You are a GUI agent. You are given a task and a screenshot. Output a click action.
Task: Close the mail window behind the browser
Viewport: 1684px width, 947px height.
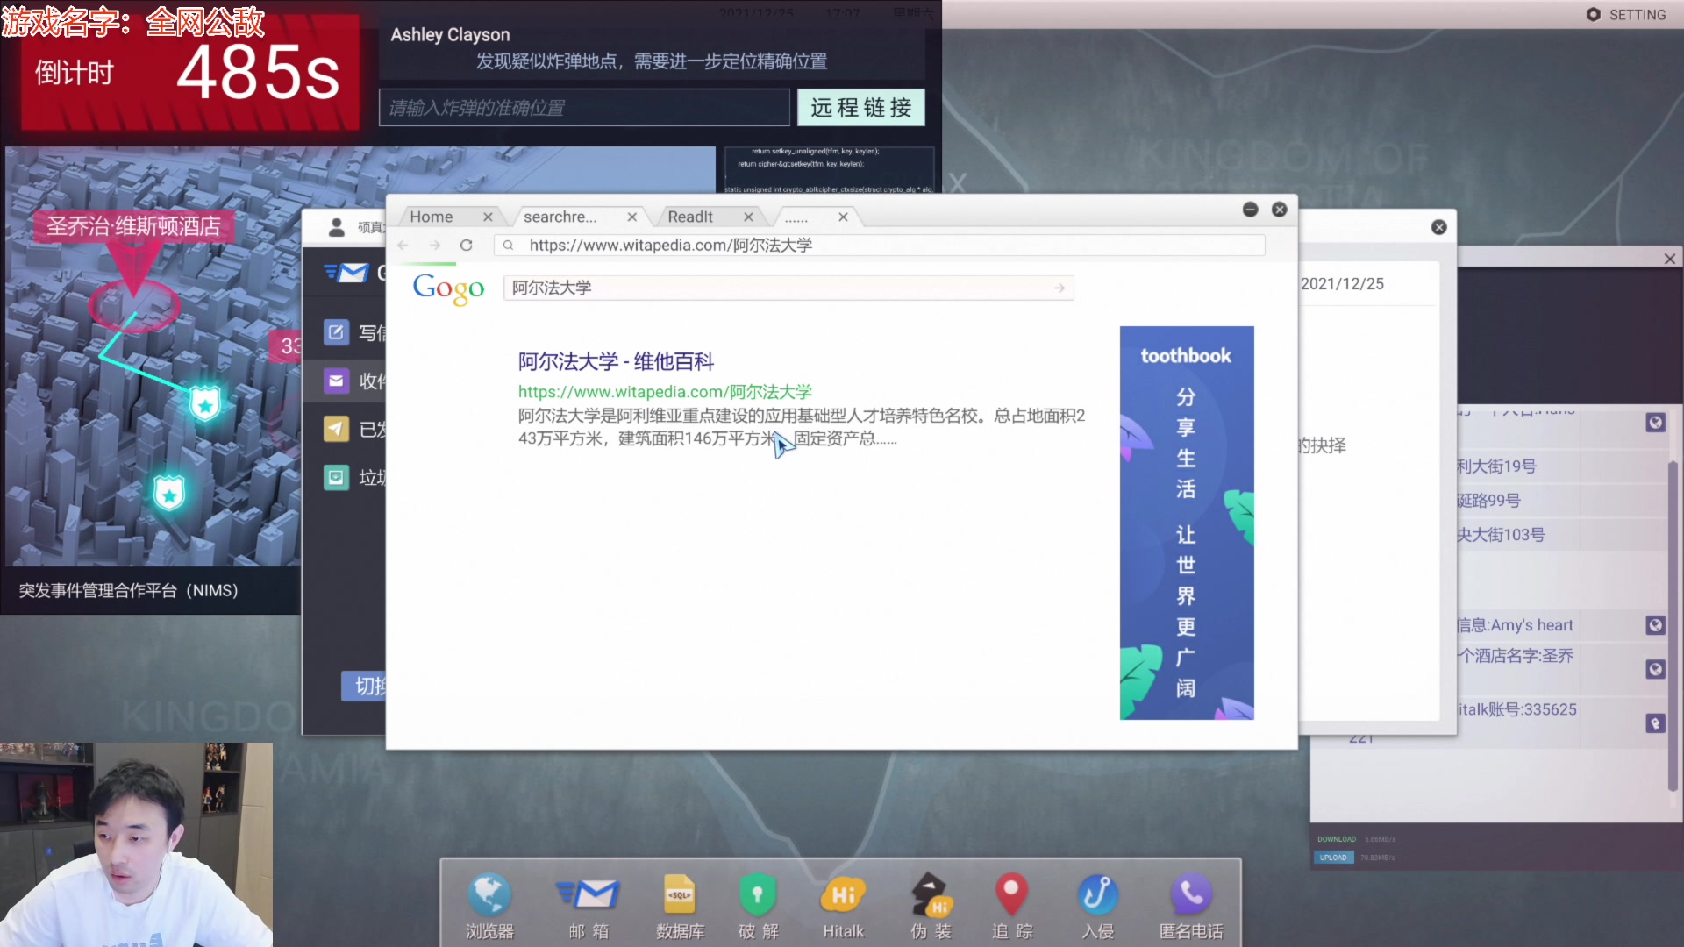click(x=1439, y=227)
